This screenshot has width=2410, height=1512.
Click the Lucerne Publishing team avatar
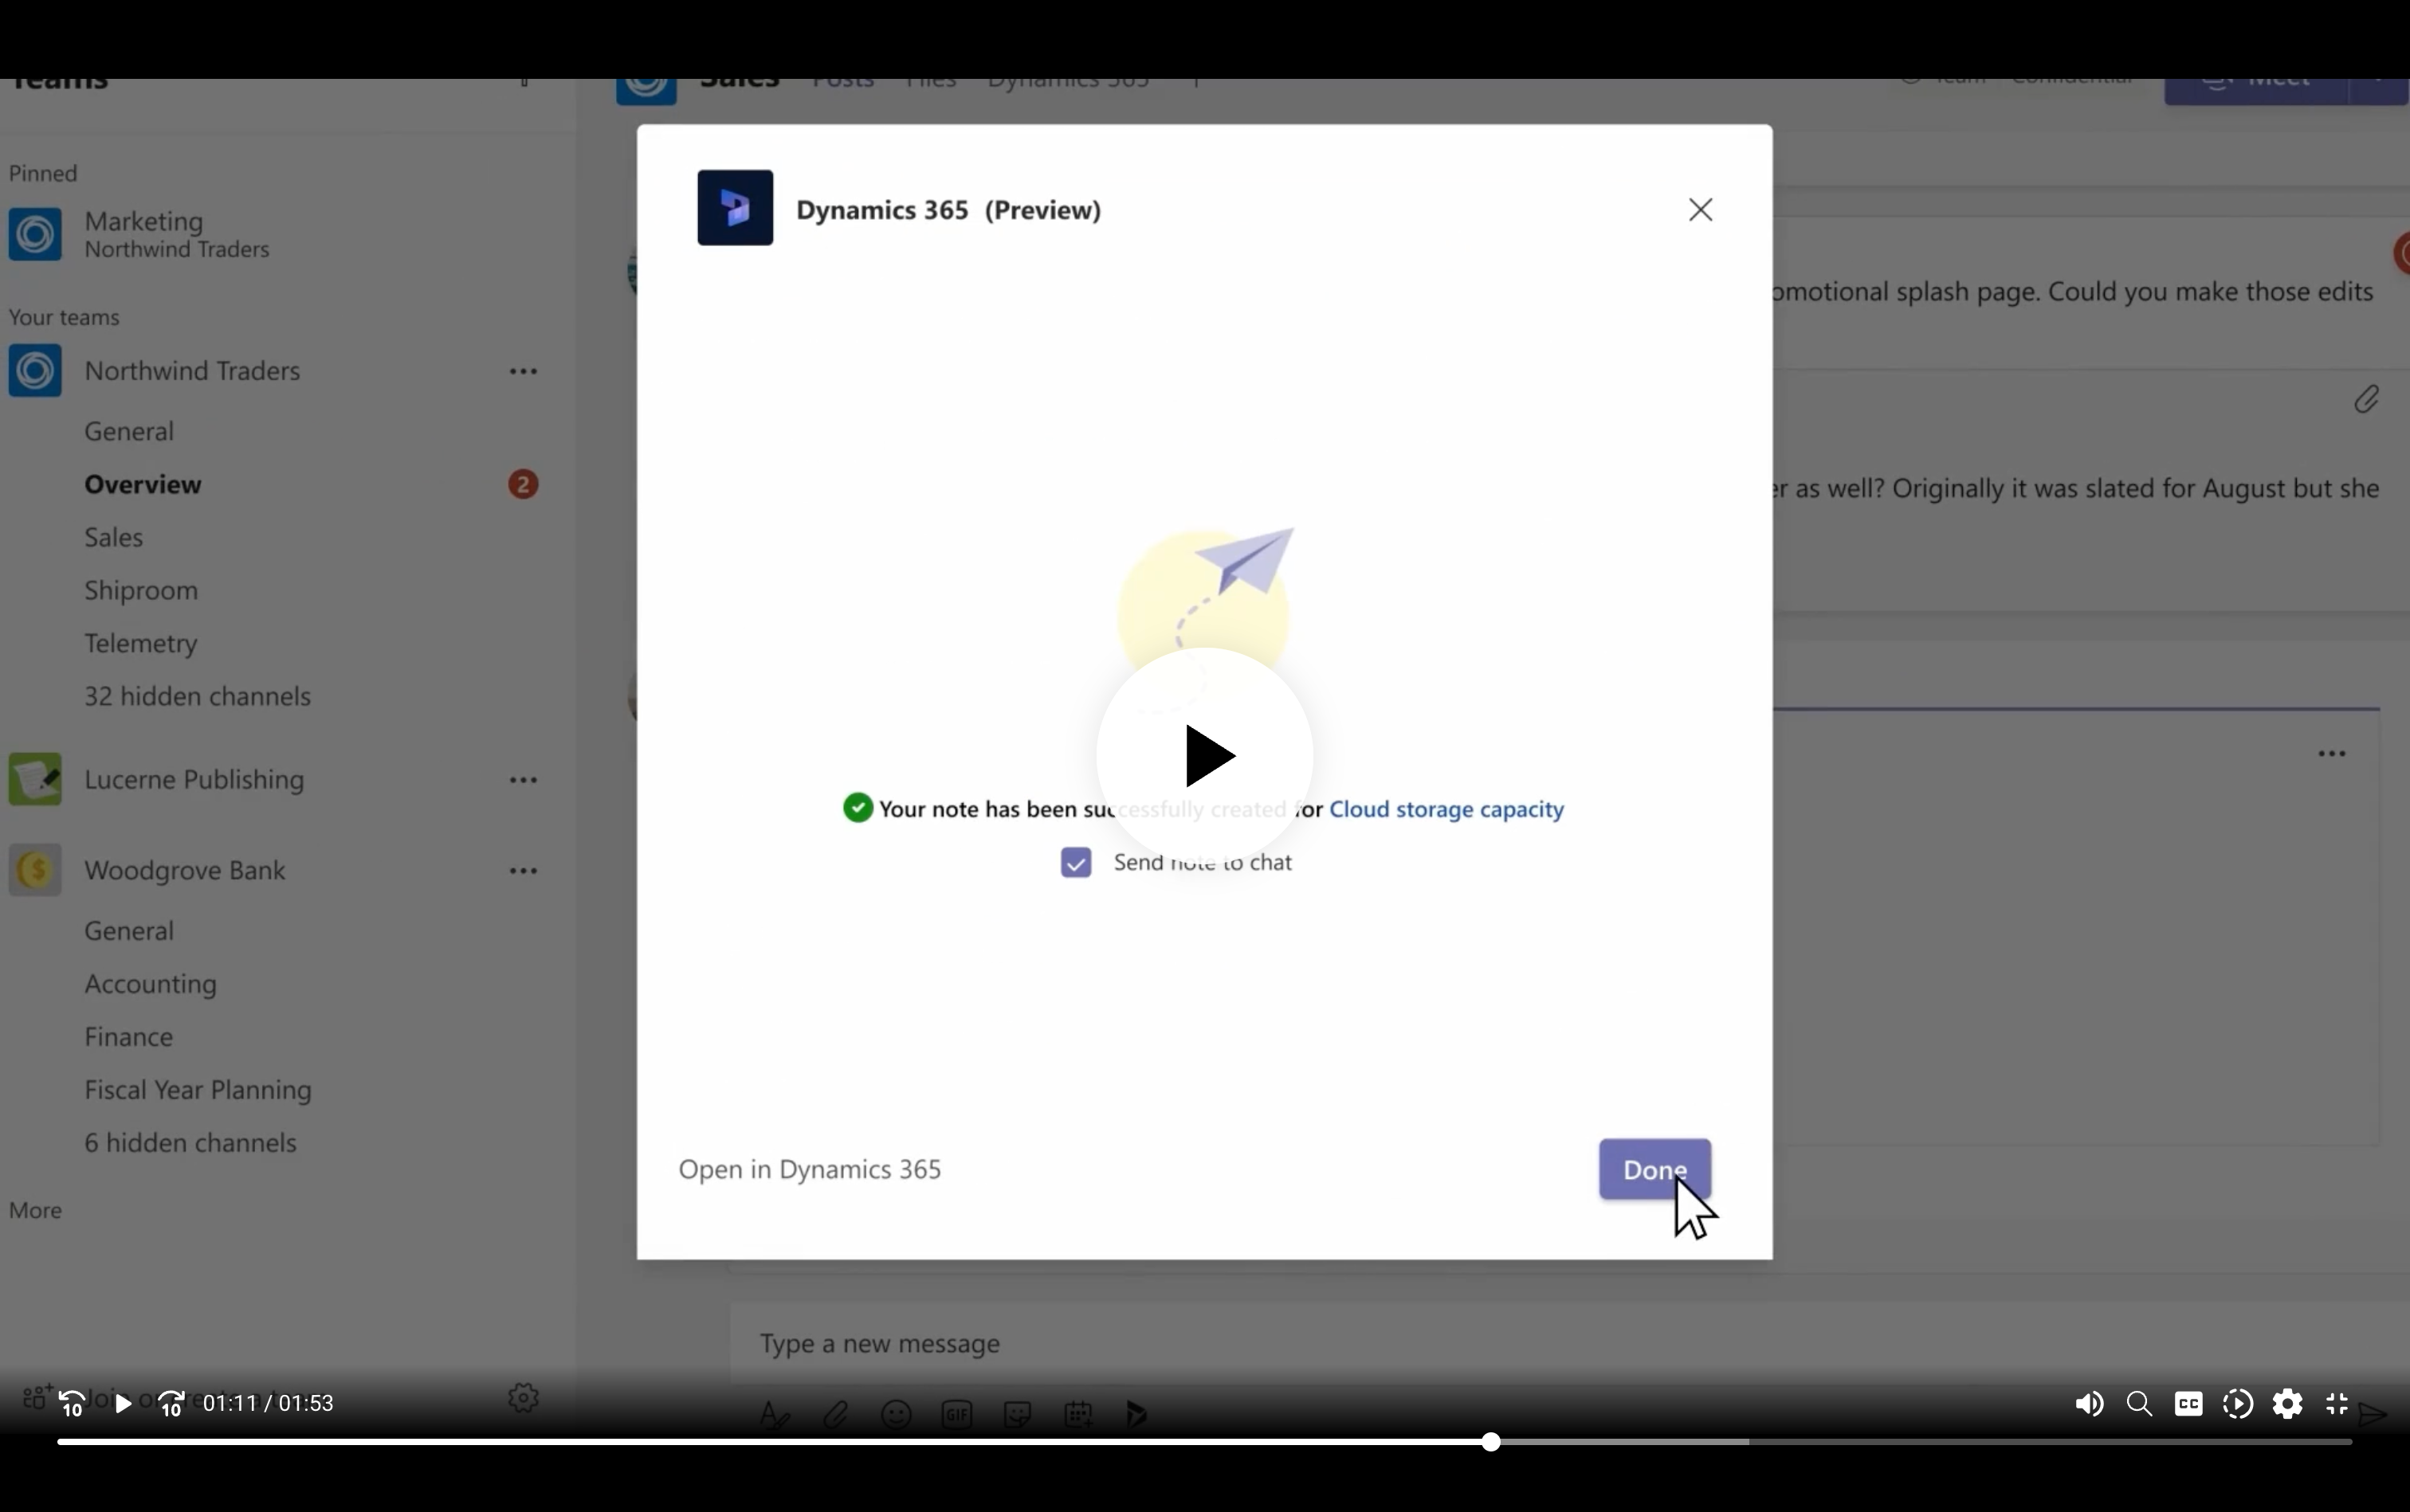(35, 779)
